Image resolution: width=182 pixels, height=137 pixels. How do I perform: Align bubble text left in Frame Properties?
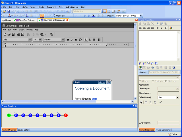pos(140,28)
